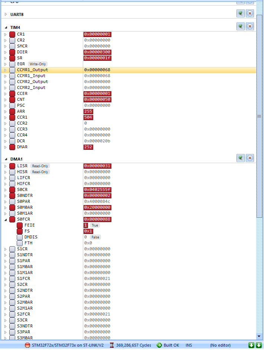Expand the HISR register bit fields
Viewport: 264px width, 350px height.
pos(5,172)
